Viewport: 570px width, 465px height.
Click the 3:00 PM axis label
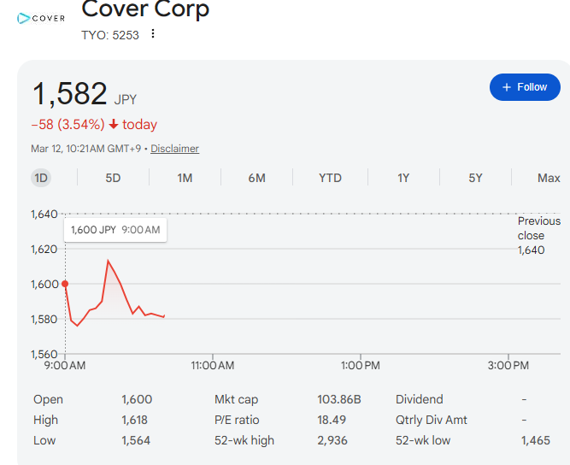coord(508,365)
